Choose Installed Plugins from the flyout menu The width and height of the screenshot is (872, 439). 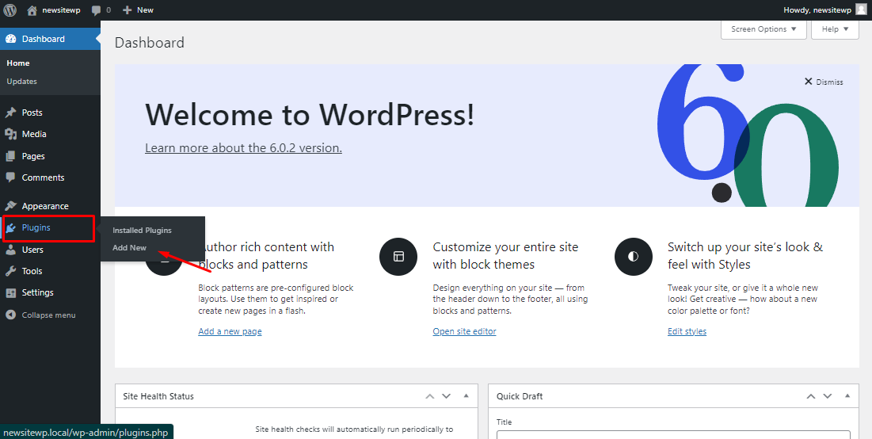142,231
